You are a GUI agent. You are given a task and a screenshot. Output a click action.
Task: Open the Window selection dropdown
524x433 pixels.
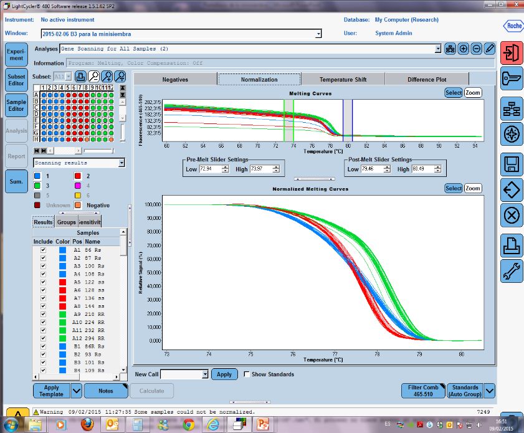318,34
